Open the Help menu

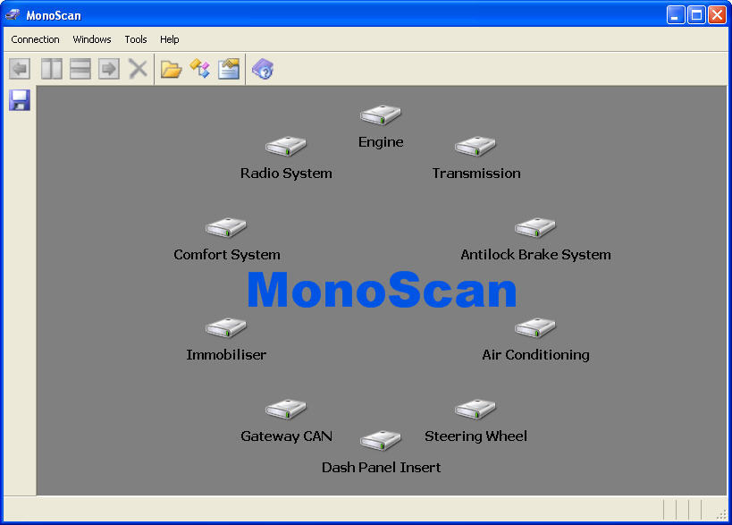(170, 39)
